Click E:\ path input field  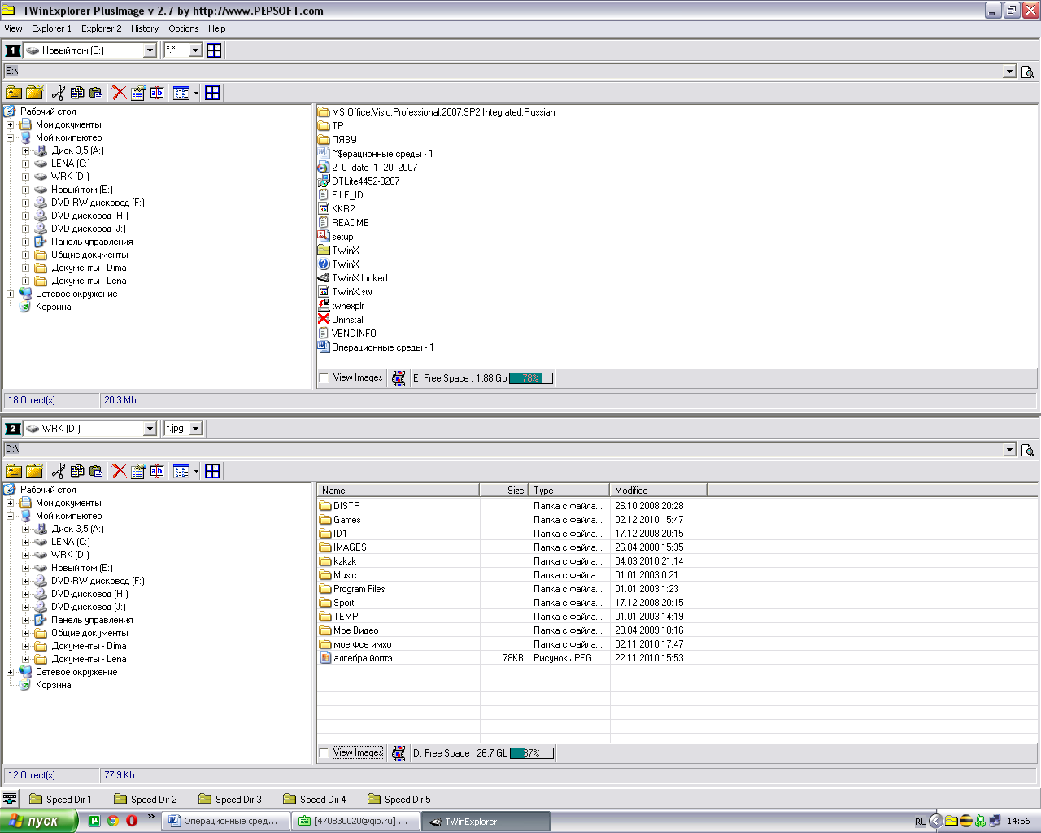[x=503, y=72]
